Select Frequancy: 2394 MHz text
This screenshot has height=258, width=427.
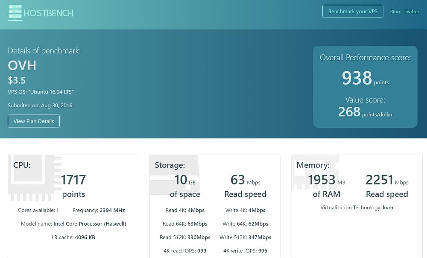(99, 210)
